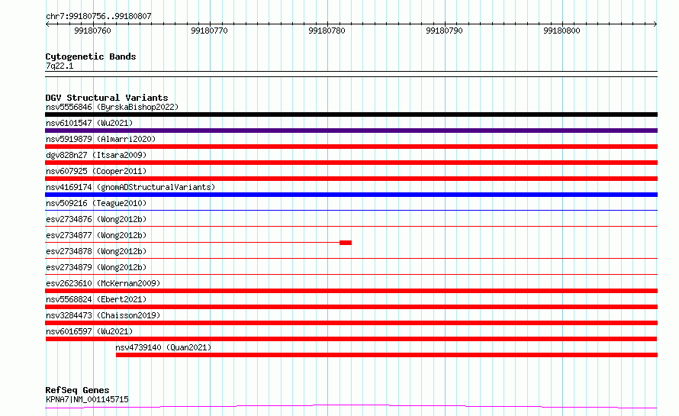Click the red esv2623610 variant bar
This screenshot has height=416, width=679.
pos(351,291)
